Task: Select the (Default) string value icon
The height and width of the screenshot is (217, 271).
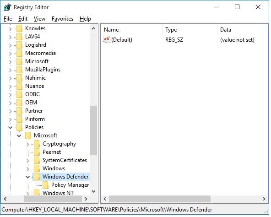Action: pyautogui.click(x=107, y=39)
